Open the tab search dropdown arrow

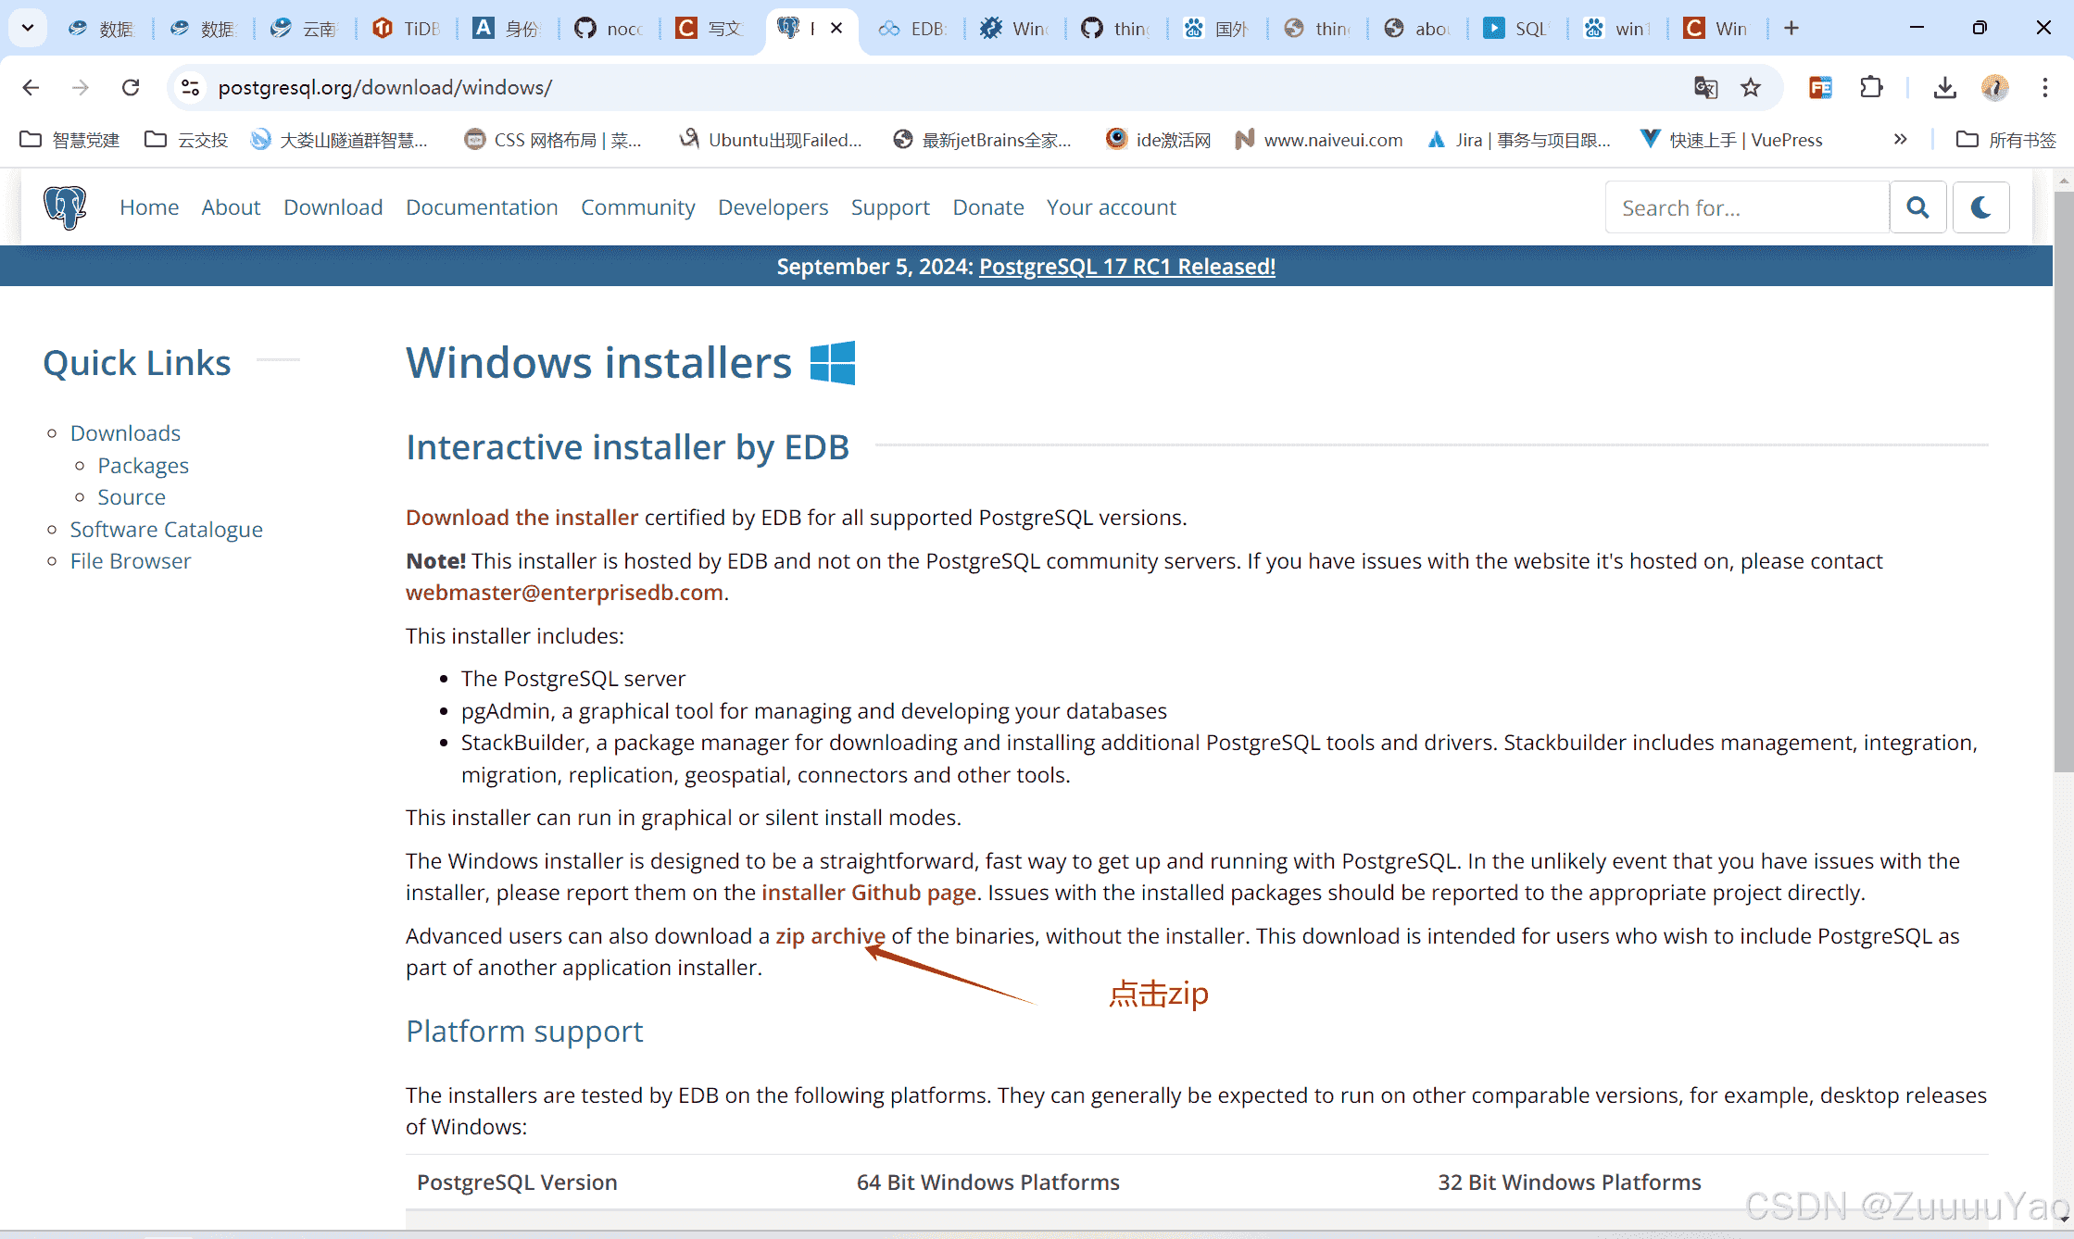[x=28, y=28]
